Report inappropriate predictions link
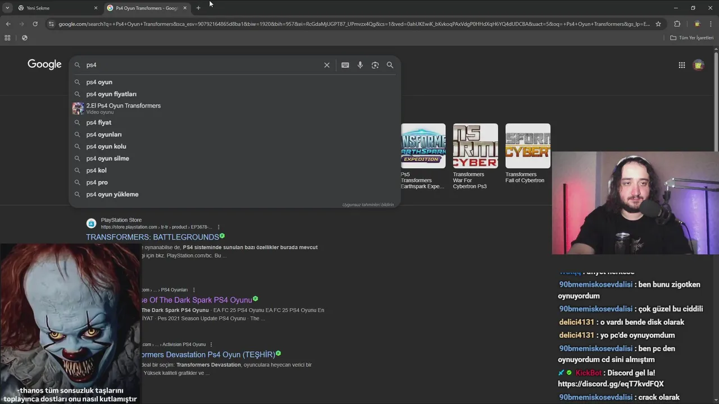Screen dimensions: 719x404 click(x=368, y=205)
